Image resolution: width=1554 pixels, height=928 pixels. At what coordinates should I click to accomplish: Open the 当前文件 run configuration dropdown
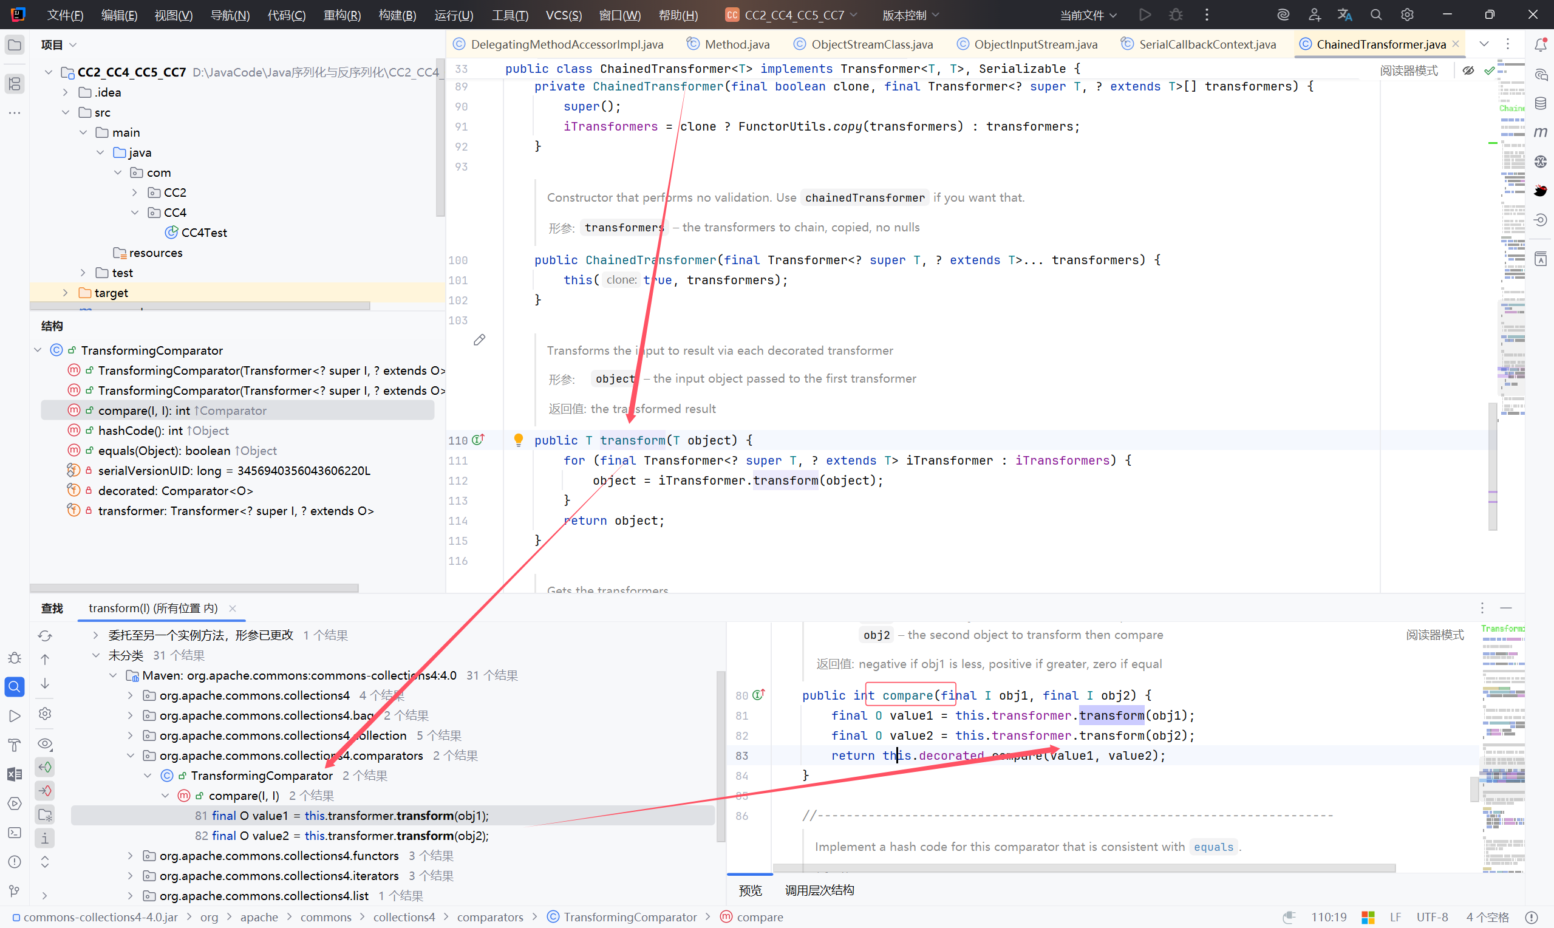(x=1088, y=15)
